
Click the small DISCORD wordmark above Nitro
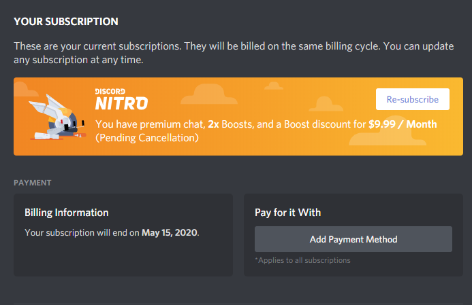(110, 91)
